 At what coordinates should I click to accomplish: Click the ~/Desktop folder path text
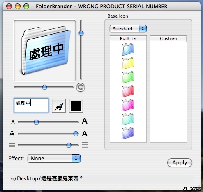pyautogui.click(x=47, y=178)
